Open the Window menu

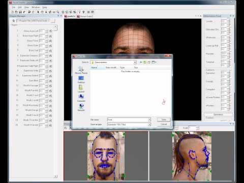[36, 7]
